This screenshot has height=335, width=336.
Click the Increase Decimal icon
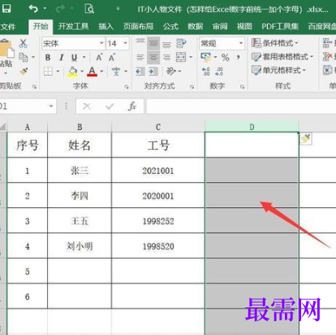tap(206, 72)
